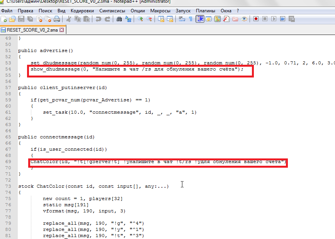
Task: Toggle word wrap toolbar button
Action: coord(182,19)
